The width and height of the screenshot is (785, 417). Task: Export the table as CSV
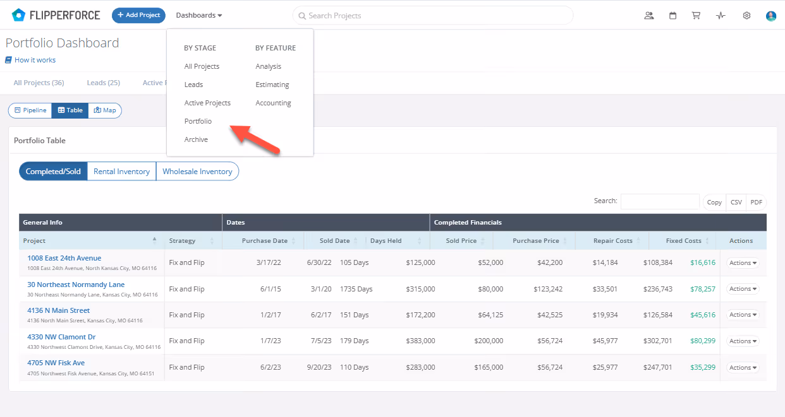736,203
